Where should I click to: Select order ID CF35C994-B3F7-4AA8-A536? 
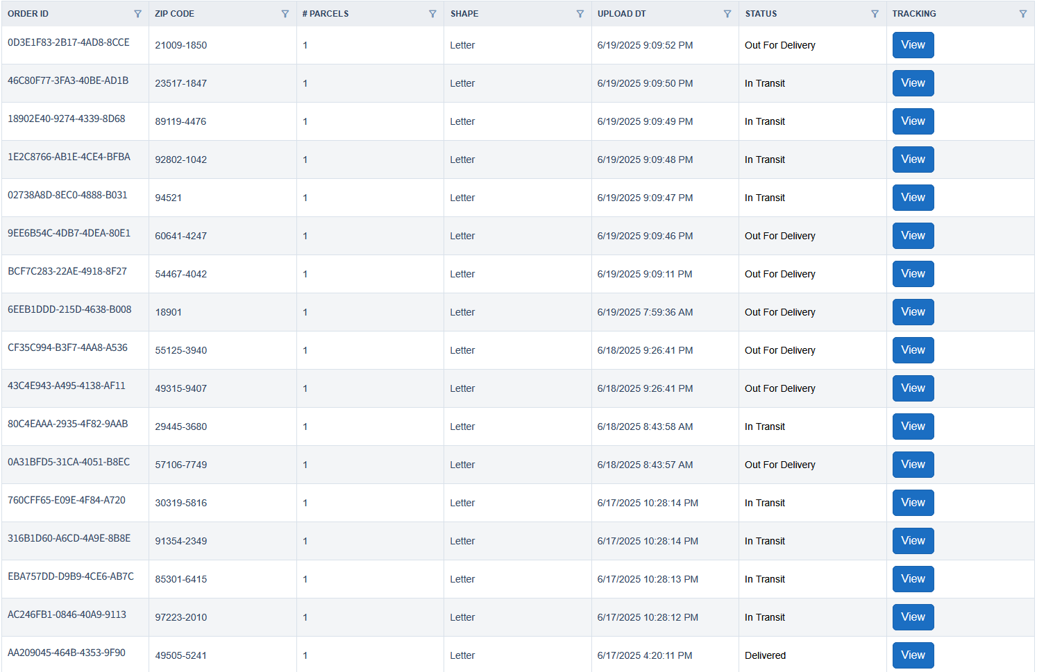click(x=67, y=347)
